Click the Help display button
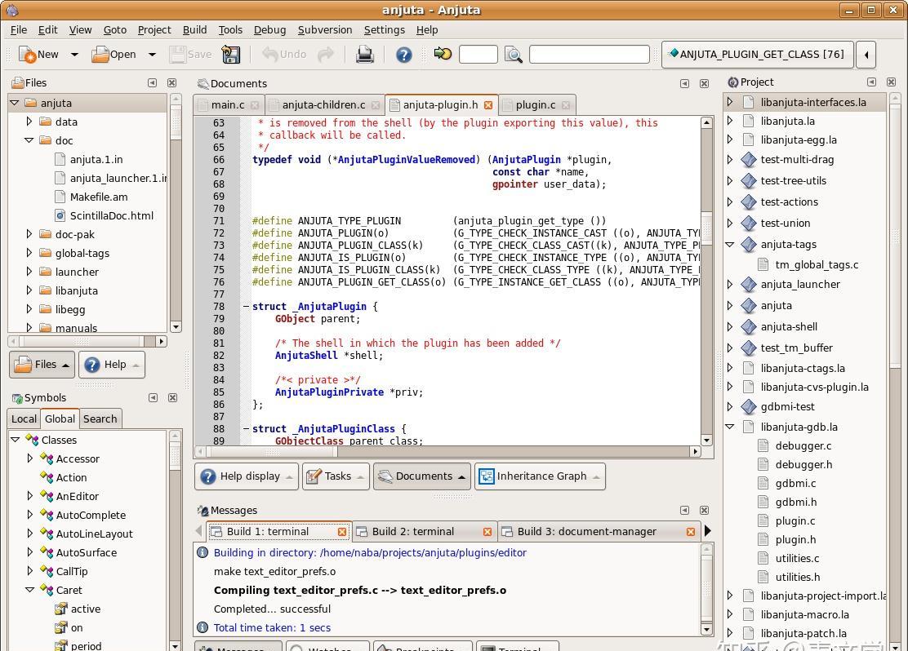 click(247, 476)
